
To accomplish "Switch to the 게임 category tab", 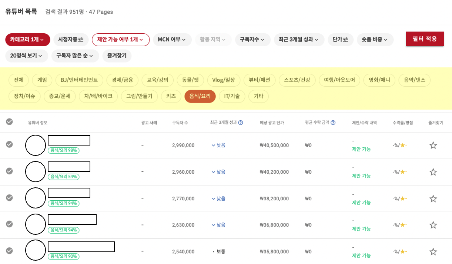I will 41,80.
